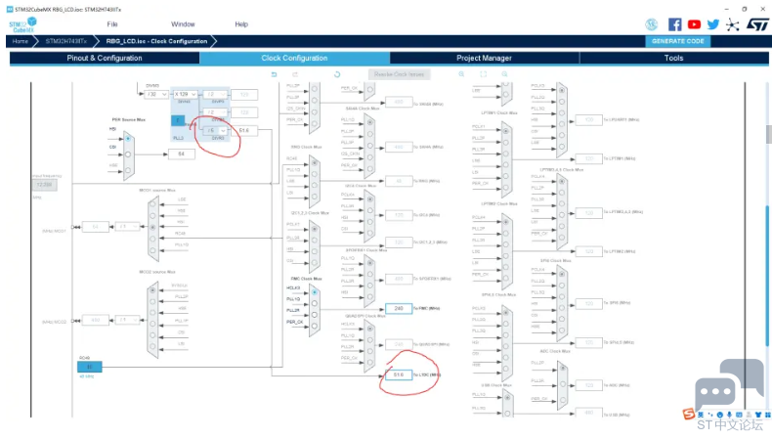Click the refresh clock diagram icon
Image resolution: width=772 pixels, height=440 pixels.
(337, 74)
